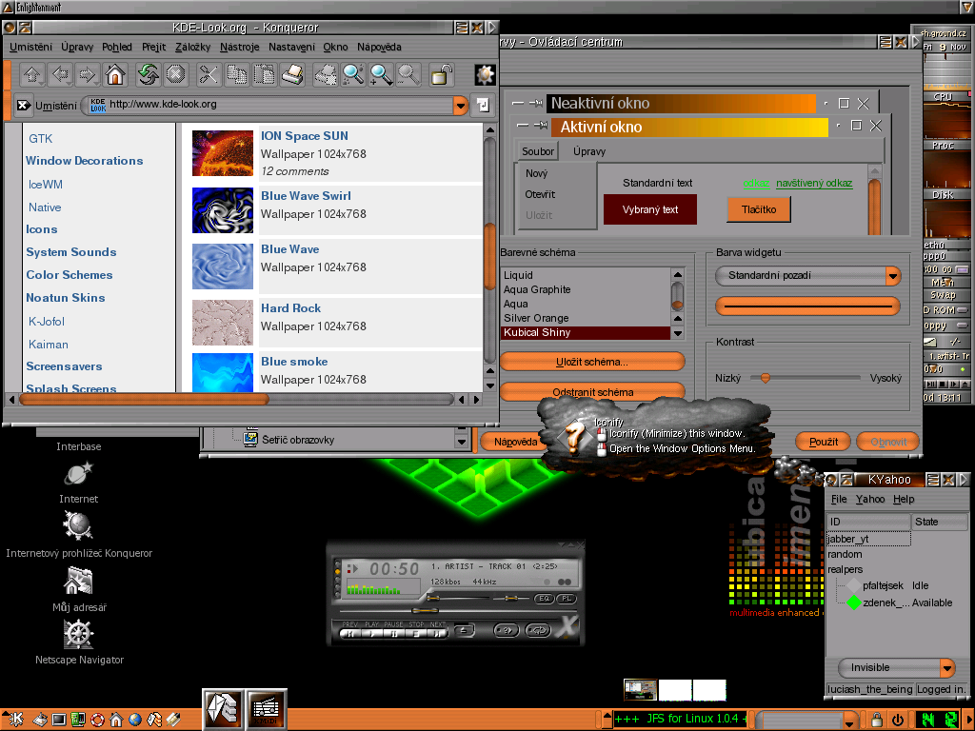Toggle the Aktivní okno preview sticky pin

pyautogui.click(x=541, y=127)
